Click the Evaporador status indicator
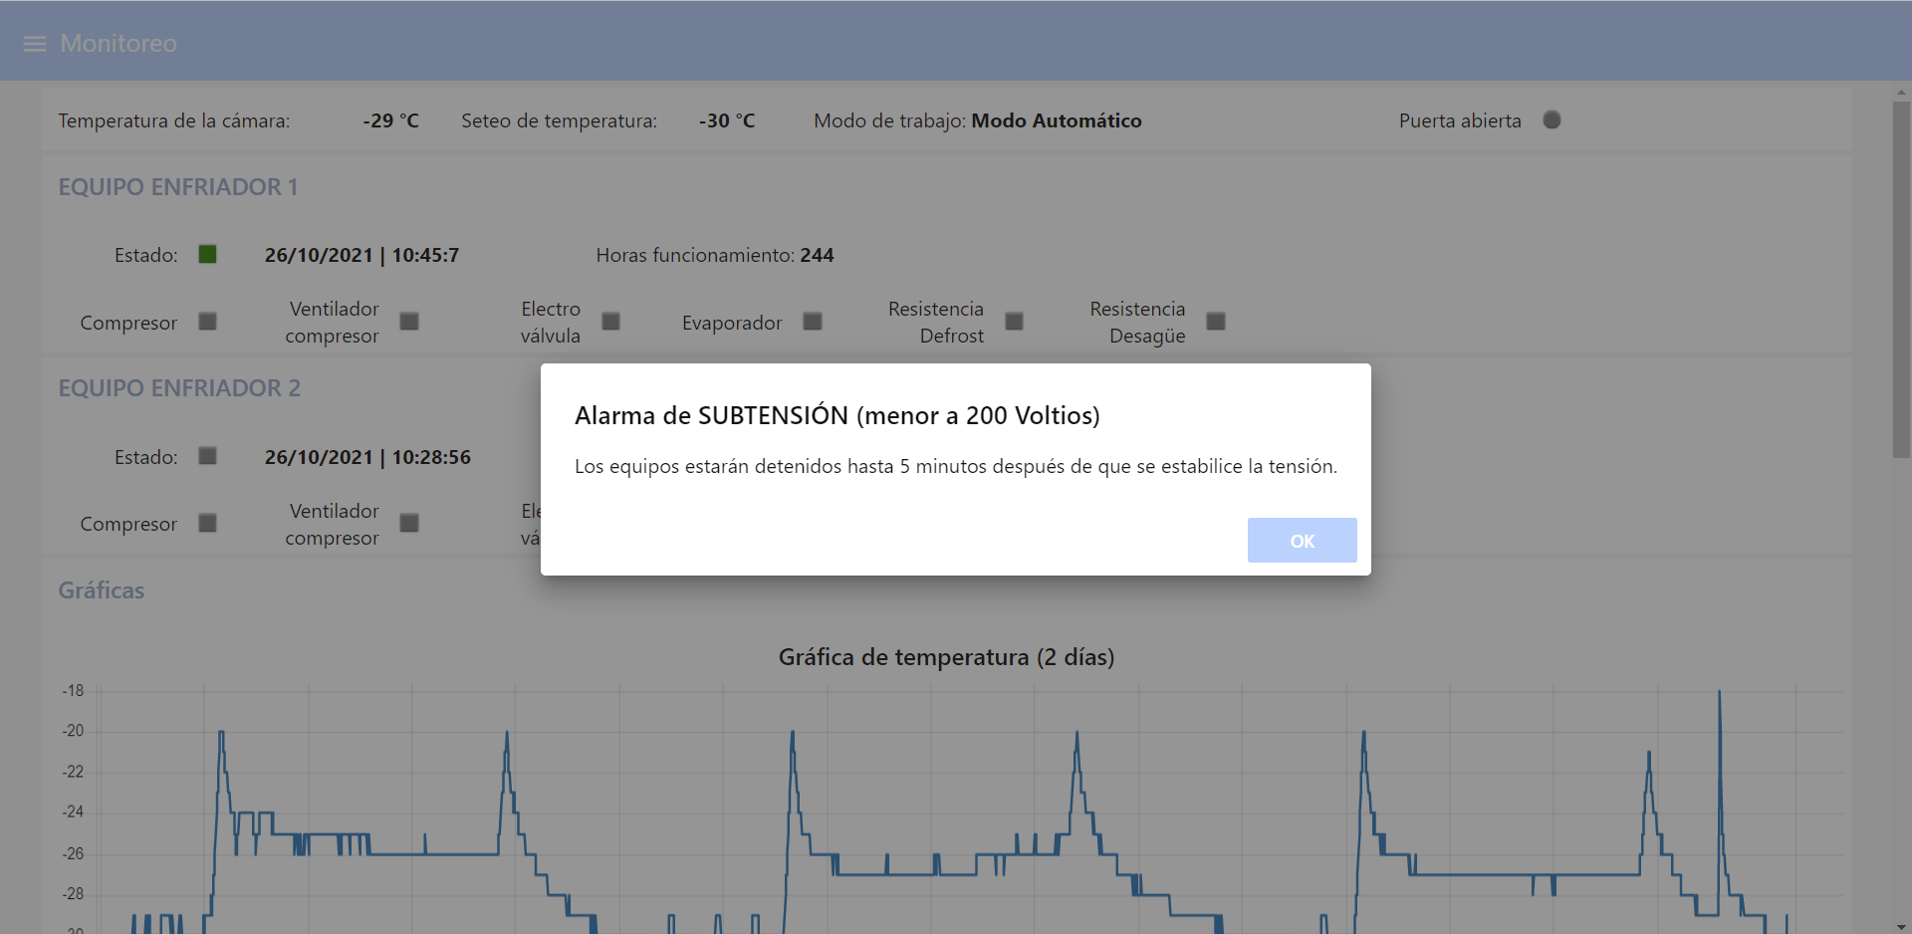The height and width of the screenshot is (934, 1912). (813, 322)
